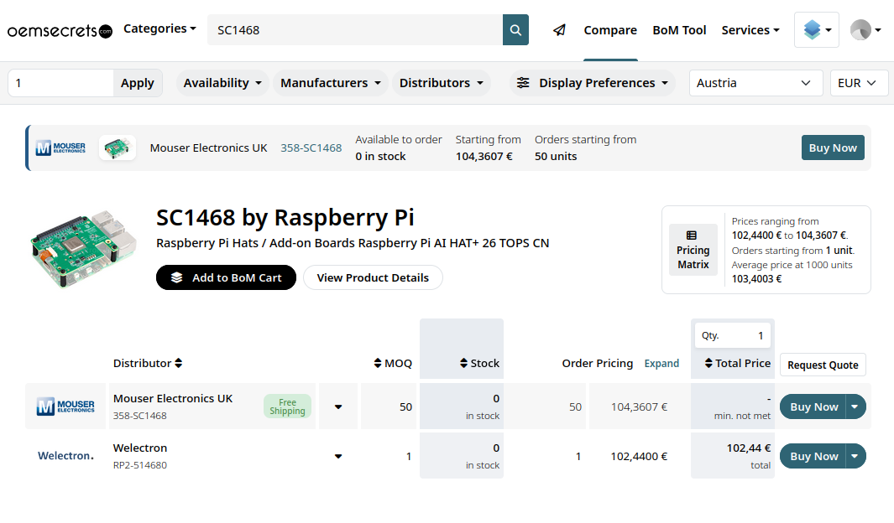The height and width of the screenshot is (523, 894).
Task: Click the Request Quote button
Action: point(823,365)
